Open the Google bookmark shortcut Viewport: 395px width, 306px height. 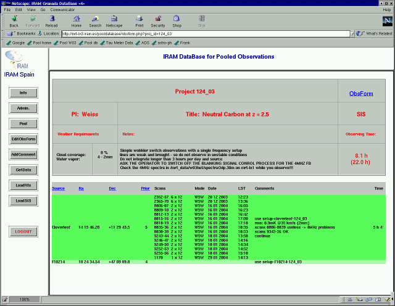(x=15, y=43)
